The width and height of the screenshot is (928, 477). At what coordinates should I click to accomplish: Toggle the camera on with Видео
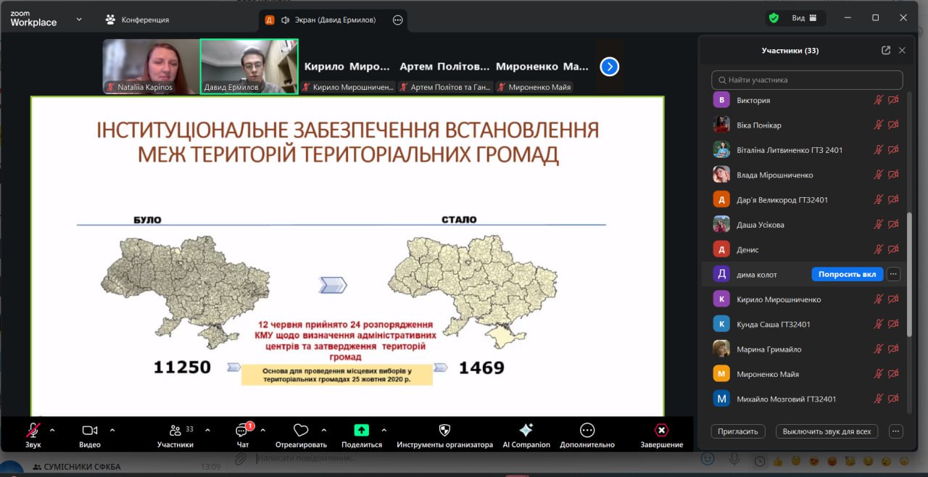tap(90, 431)
